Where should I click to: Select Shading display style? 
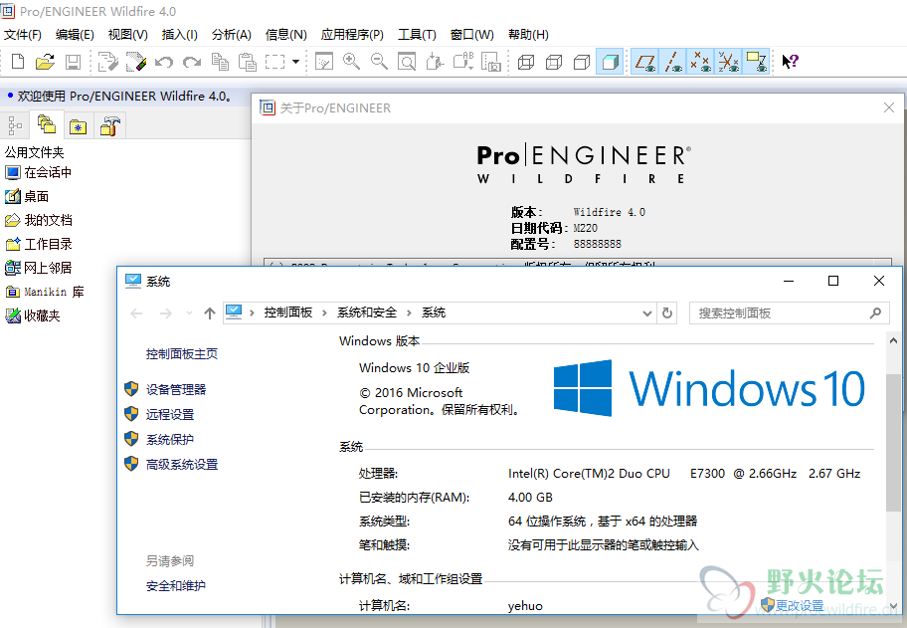pos(610,62)
